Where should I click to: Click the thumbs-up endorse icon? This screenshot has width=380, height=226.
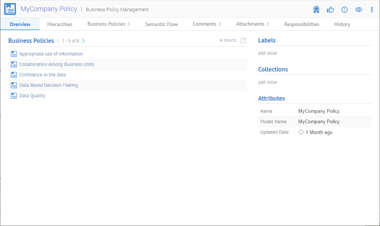[x=330, y=10]
